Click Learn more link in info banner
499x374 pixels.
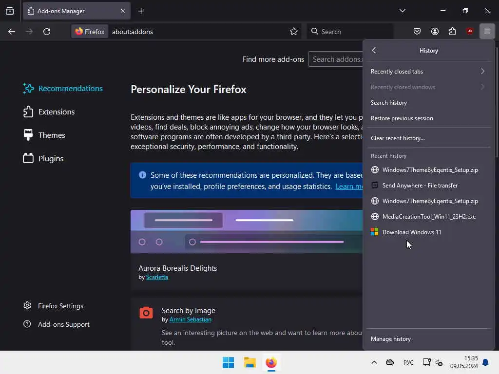[x=349, y=187]
